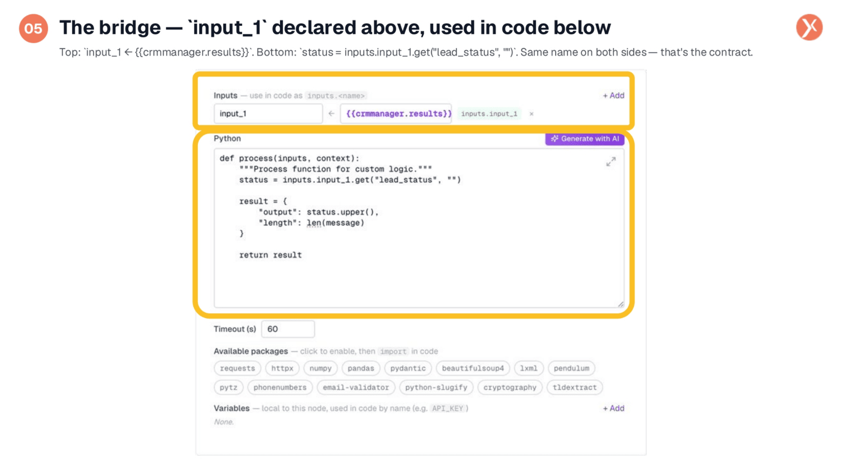Viewport: 842px width, 474px height.
Task: Click the line with len(message)
Action: [311, 223]
